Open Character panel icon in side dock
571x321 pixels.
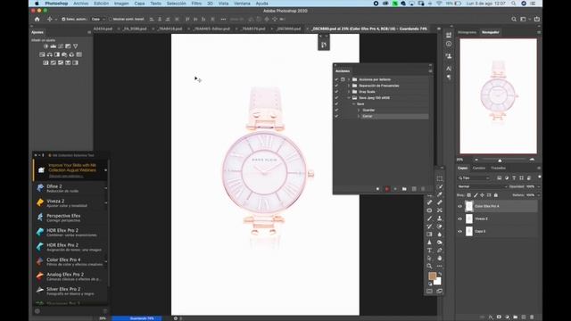point(449,68)
